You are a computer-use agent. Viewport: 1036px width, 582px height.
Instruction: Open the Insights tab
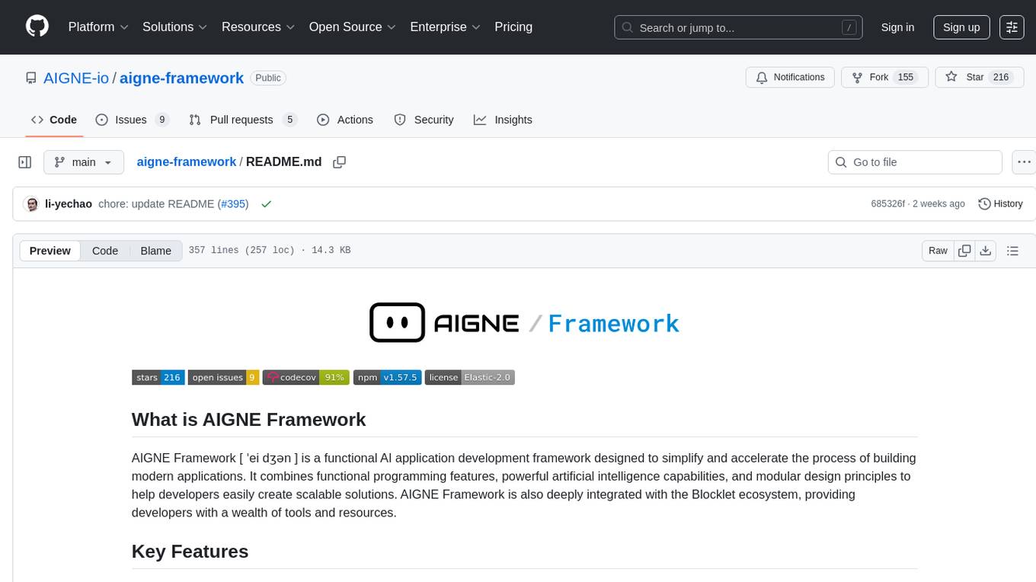(x=503, y=120)
